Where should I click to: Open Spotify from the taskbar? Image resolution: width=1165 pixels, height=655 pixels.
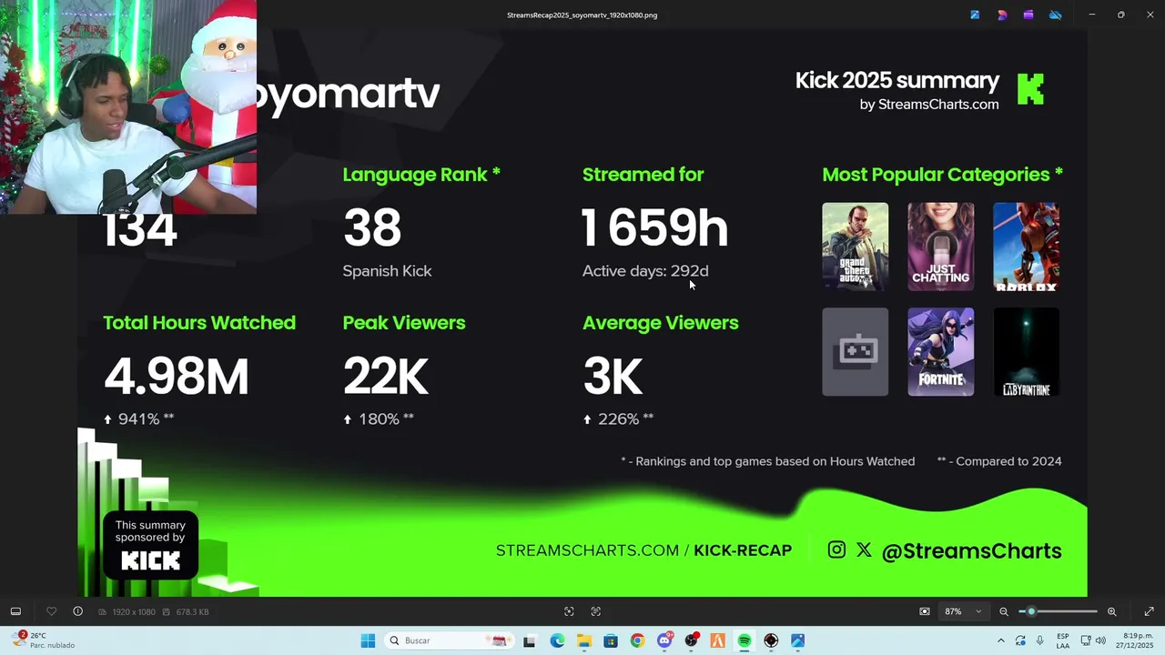tap(745, 640)
